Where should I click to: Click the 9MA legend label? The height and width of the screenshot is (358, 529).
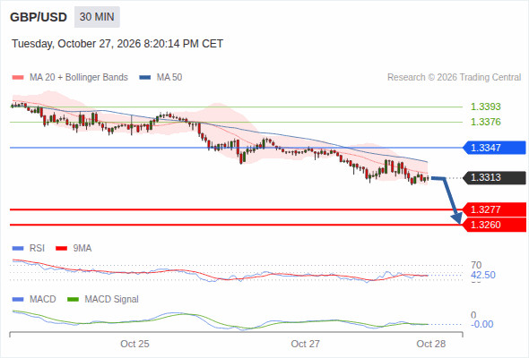point(82,249)
